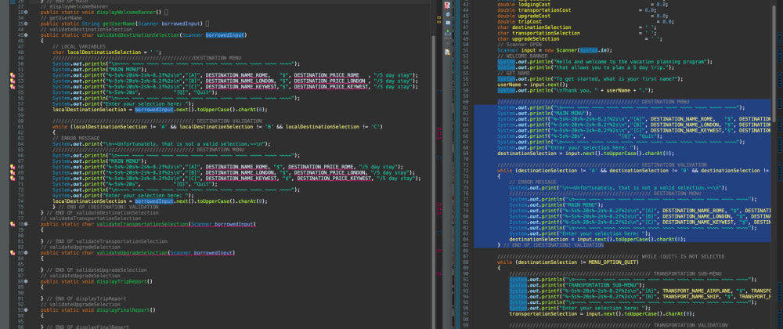Expand folded displayWelcomeBanner method at line 28
783x329 pixels.
coord(26,12)
